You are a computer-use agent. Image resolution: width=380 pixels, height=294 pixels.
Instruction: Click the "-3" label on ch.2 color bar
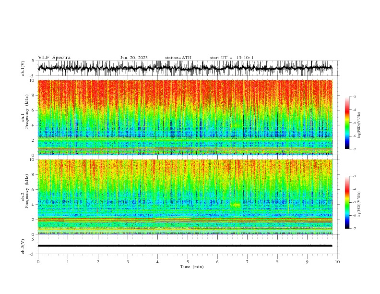coord(354,176)
